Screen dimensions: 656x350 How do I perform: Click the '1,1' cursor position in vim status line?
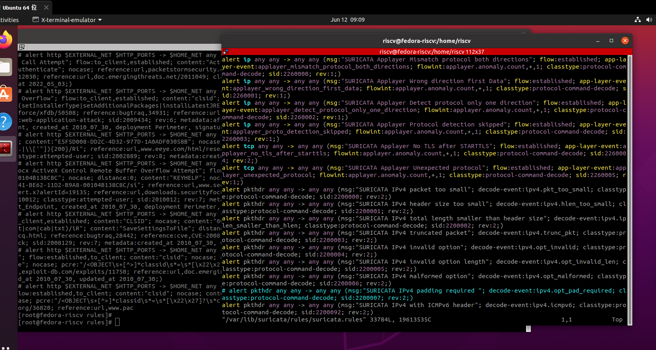pyautogui.click(x=567, y=319)
